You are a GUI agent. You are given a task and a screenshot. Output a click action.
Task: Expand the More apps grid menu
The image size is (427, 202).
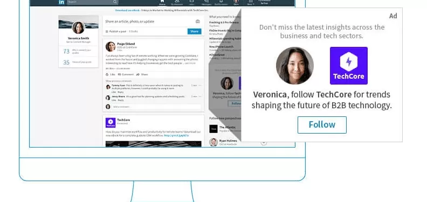pos(251,3)
